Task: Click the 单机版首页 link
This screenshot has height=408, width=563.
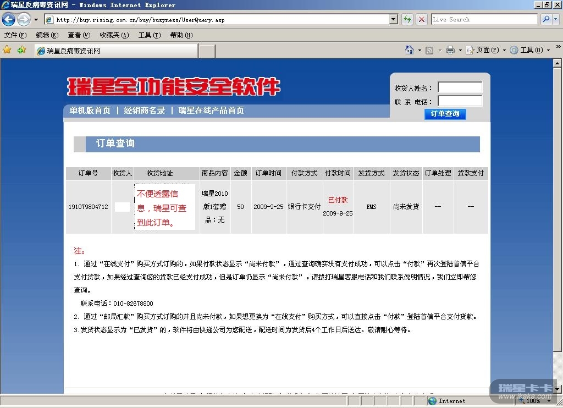Action: point(90,111)
